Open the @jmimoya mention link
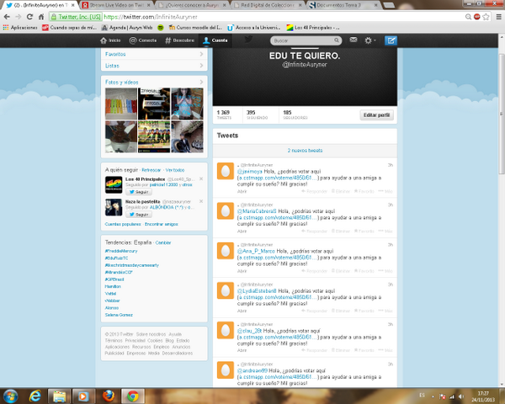Viewport: 505px width, 404px height. click(250, 172)
